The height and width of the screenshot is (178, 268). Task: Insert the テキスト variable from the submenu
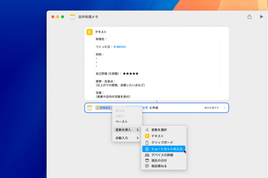point(164,136)
